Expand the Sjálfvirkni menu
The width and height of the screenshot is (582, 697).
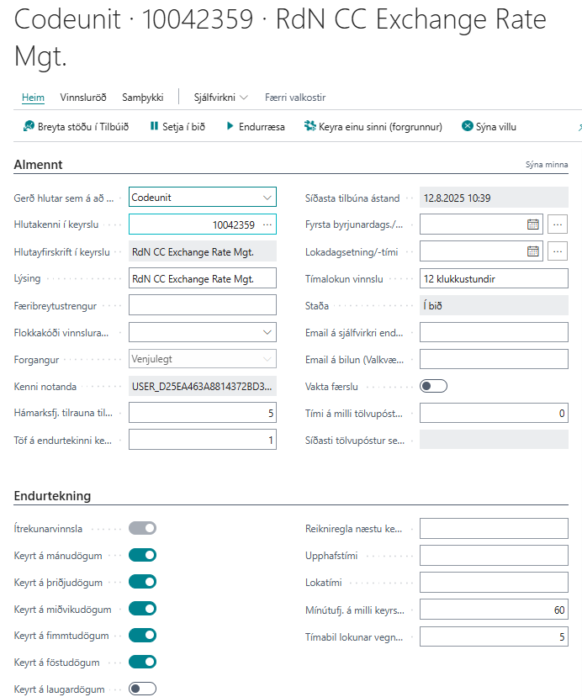[221, 98]
